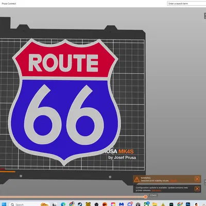Viewport: 206px width, 206px height.
Task: Open Malwarebytes M icon in the taskbar
Action: (122, 204)
